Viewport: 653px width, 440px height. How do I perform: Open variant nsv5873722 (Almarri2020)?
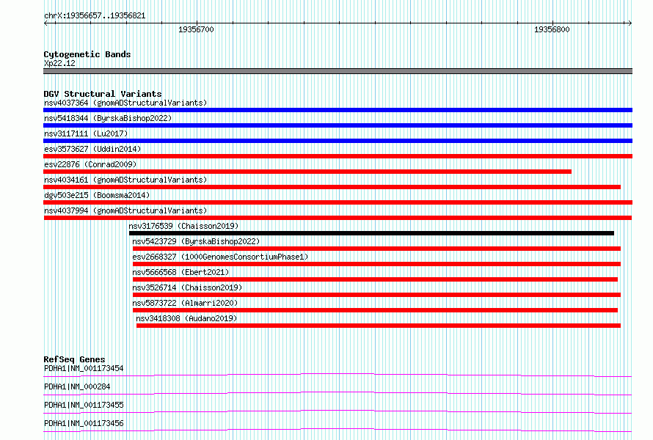[x=185, y=303]
